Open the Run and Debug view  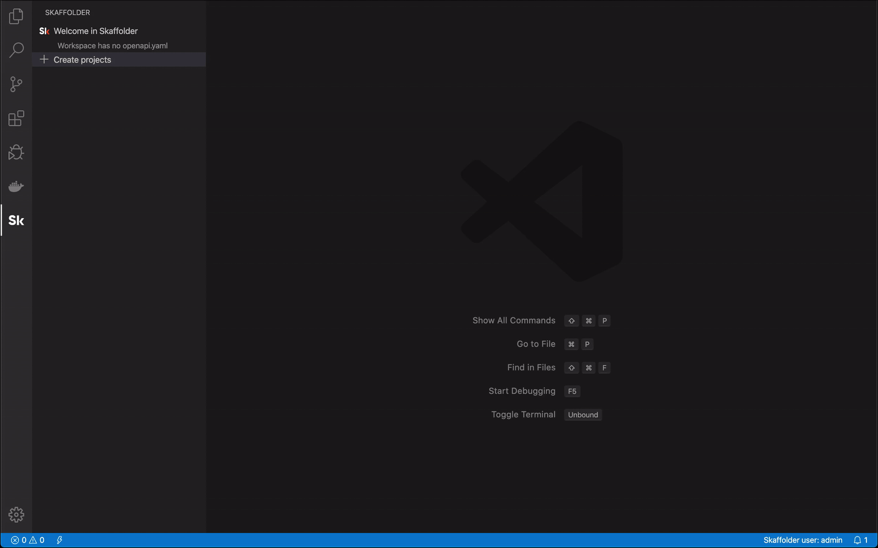click(16, 152)
